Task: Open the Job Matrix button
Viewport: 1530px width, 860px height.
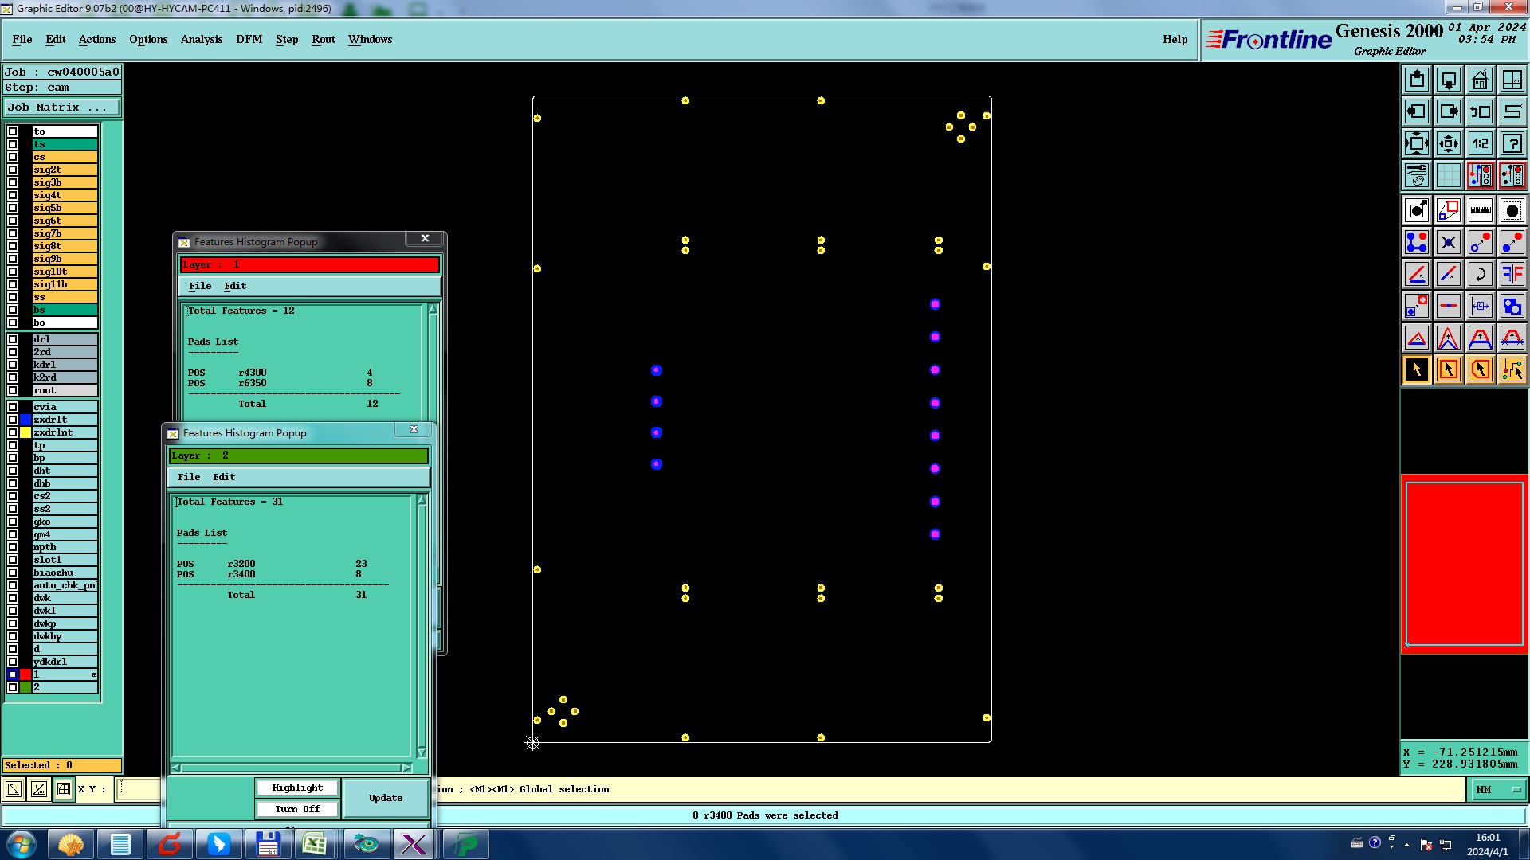Action: [62, 107]
